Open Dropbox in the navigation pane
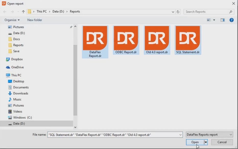The height and width of the screenshot is (149, 238). coord(17,59)
